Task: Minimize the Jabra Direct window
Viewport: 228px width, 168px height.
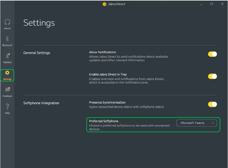Action: tap(201, 4)
